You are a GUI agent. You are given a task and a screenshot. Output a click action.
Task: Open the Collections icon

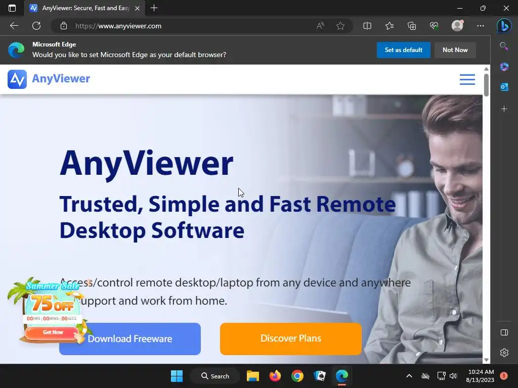412,26
